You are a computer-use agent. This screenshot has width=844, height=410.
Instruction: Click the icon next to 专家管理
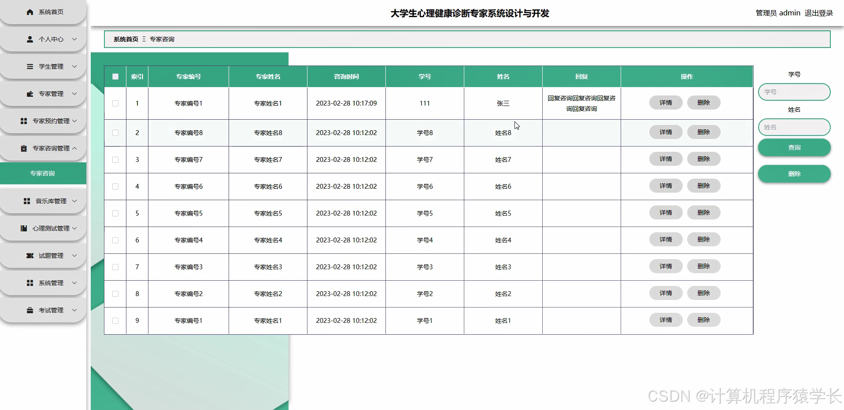point(30,94)
